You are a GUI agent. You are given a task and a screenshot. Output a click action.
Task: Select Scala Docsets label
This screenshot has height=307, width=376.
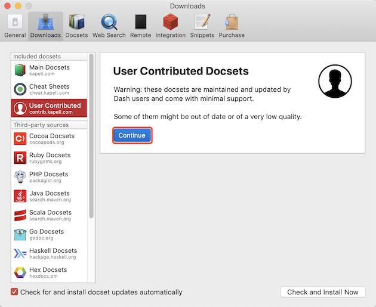[x=50, y=212]
